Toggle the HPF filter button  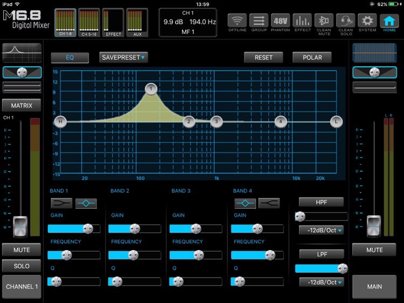[321, 202]
